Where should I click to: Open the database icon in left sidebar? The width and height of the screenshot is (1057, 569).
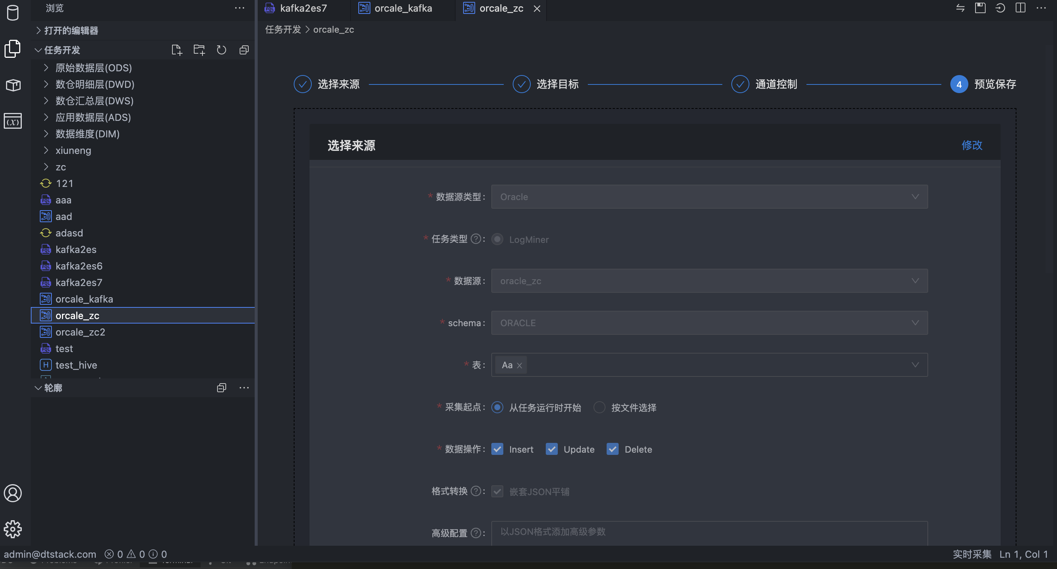click(13, 13)
